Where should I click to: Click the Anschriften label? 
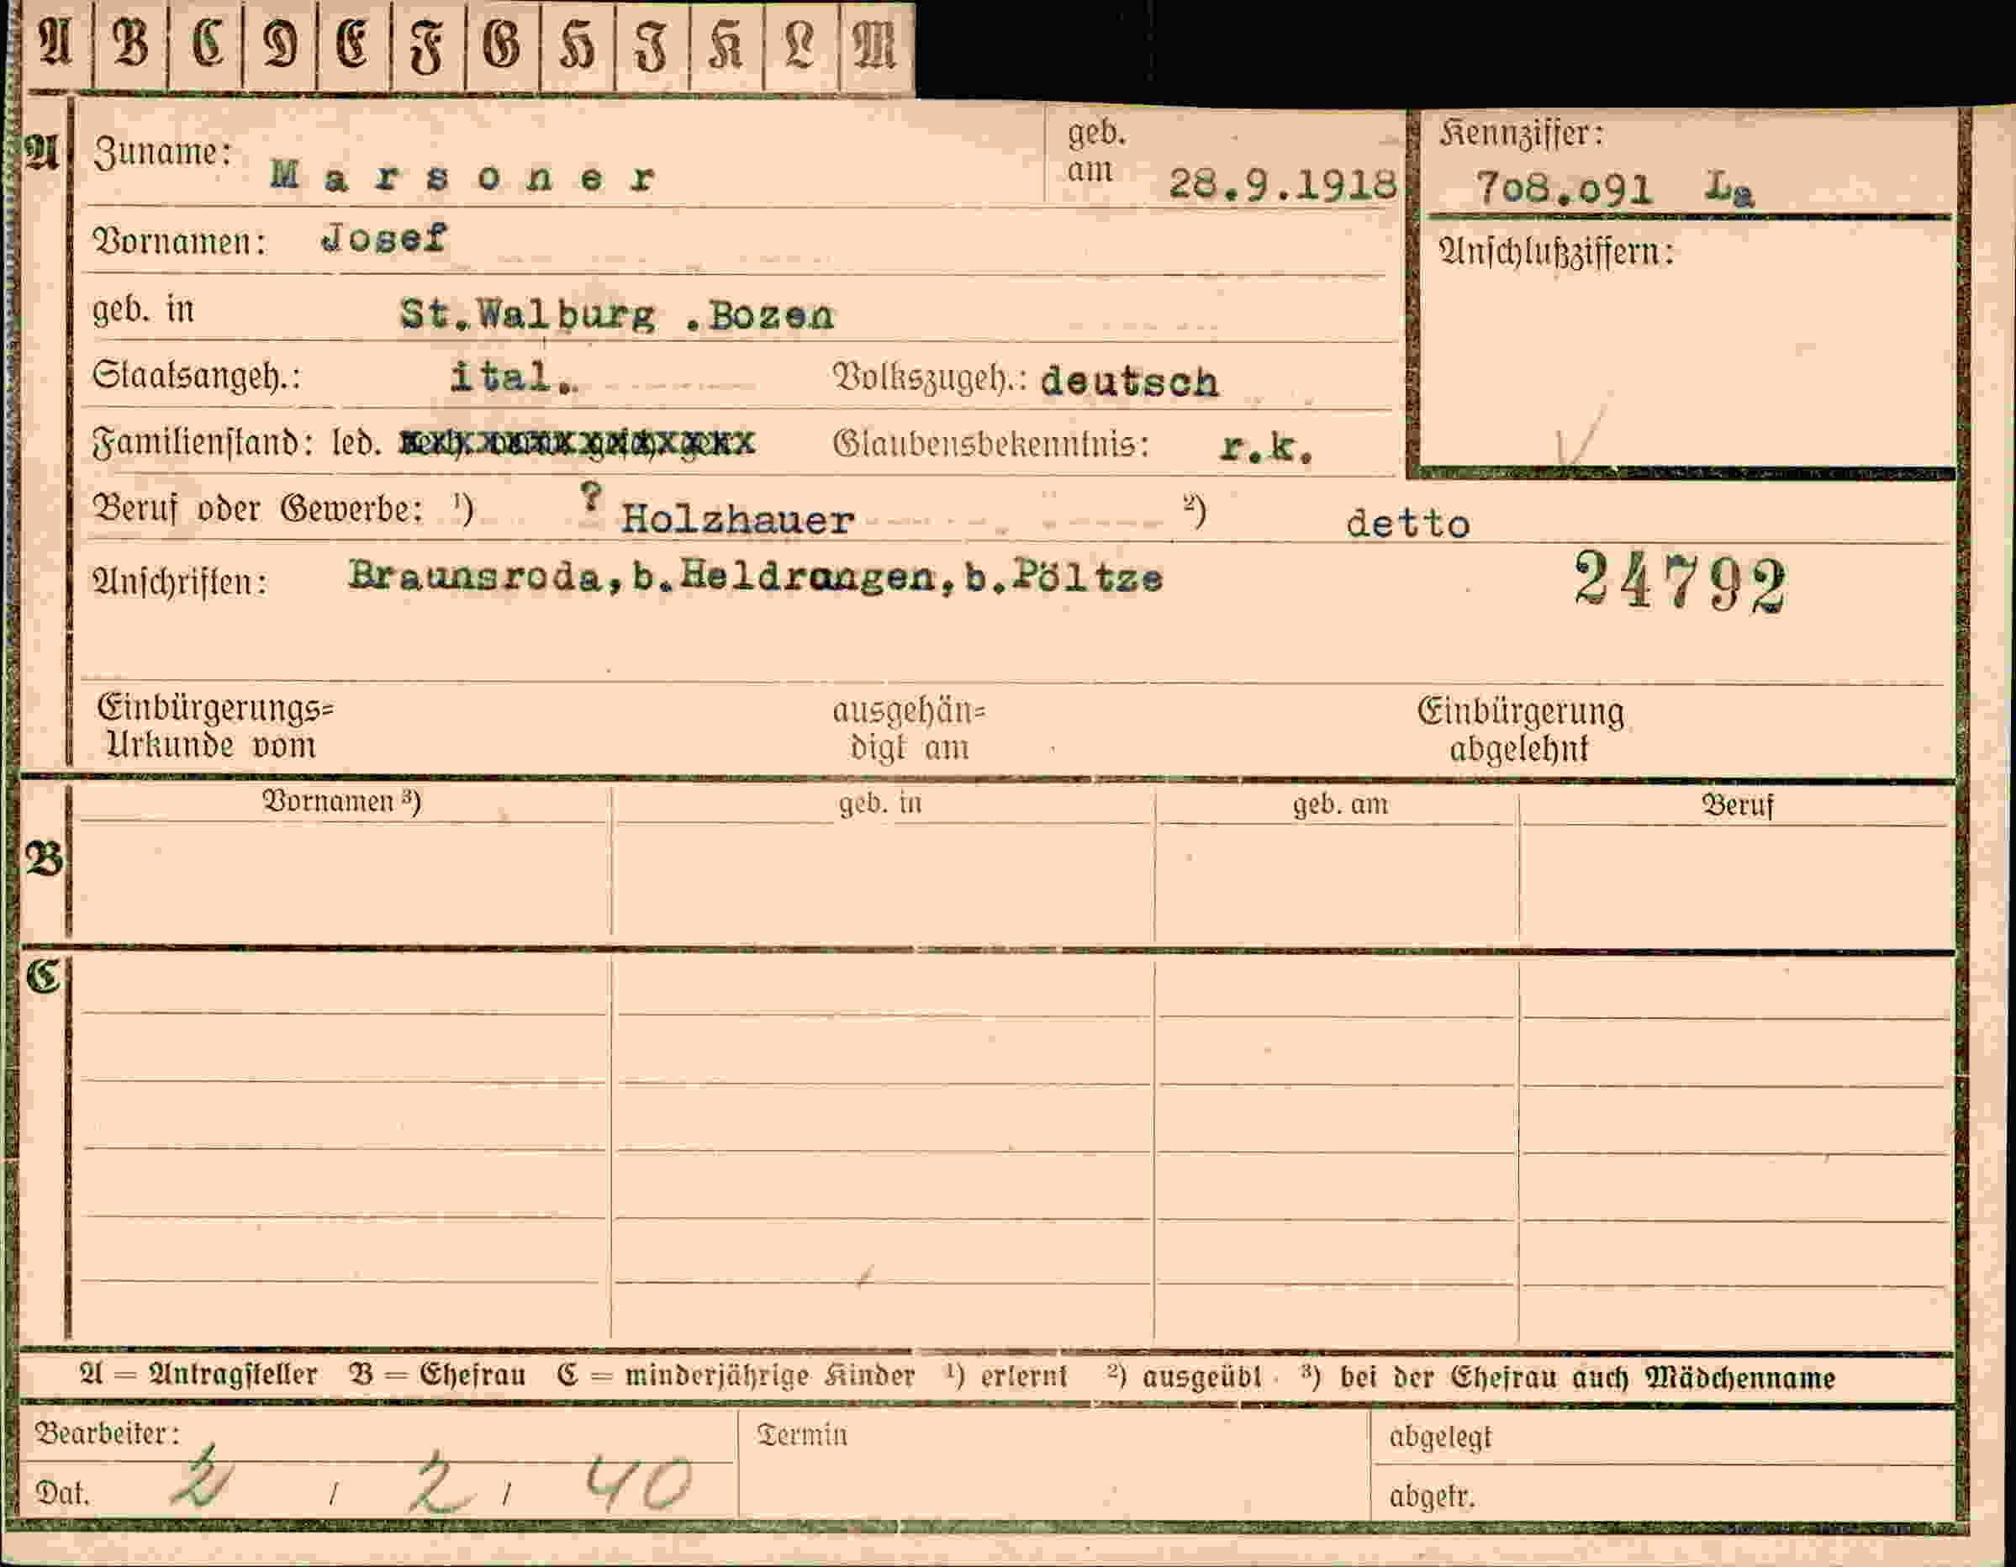coord(180,583)
